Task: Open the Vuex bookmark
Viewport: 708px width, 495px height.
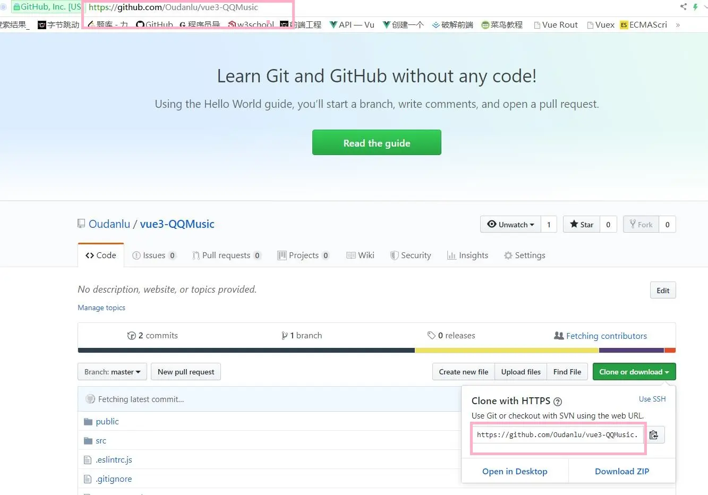Action: pyautogui.click(x=601, y=25)
